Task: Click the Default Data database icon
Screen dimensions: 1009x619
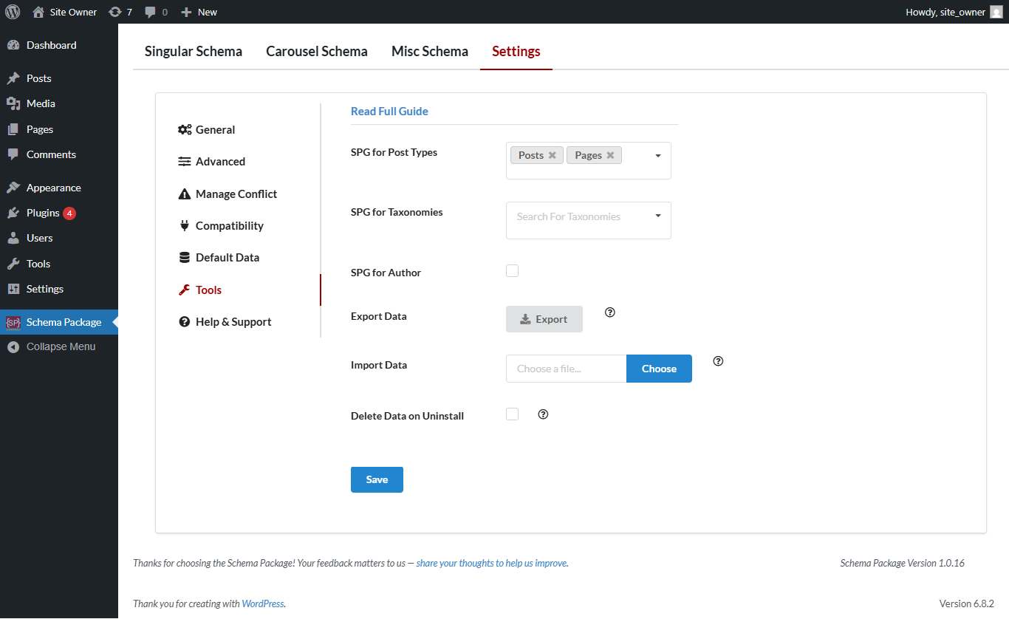Action: (185, 258)
